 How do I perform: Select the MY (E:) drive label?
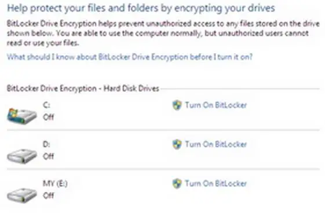pos(55,183)
